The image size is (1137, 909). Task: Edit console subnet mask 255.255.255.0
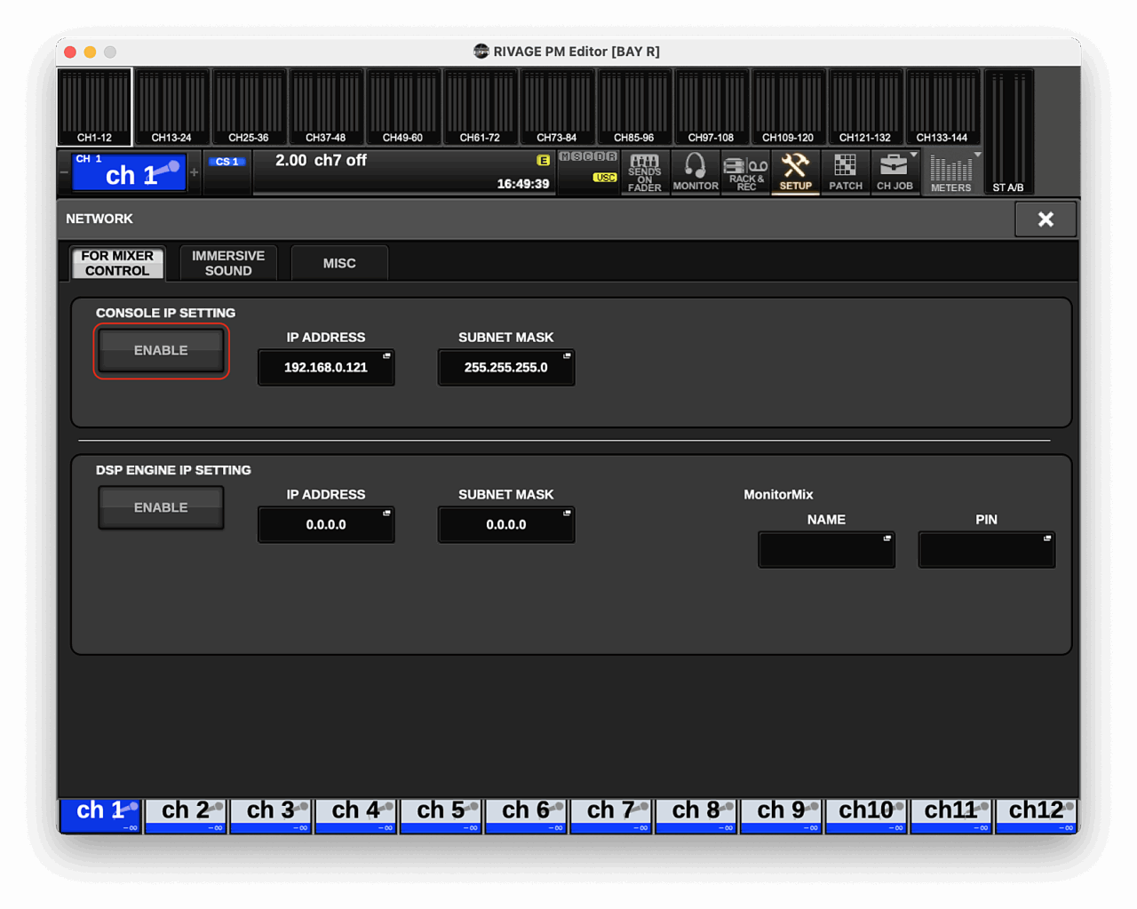(506, 367)
